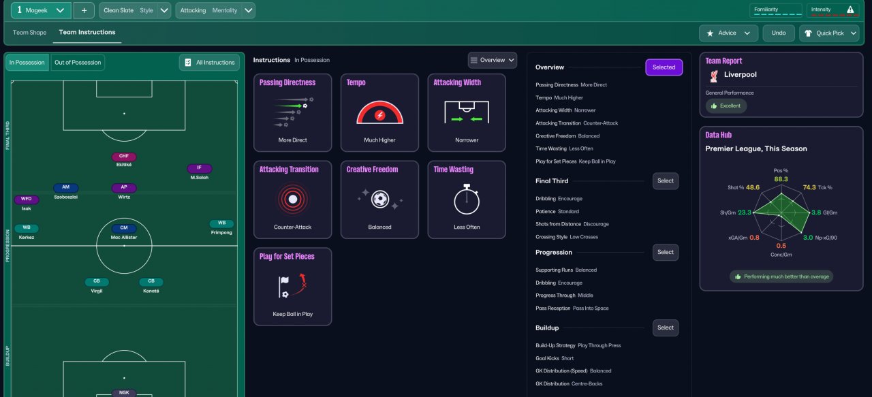Select the IF M.Salah player marker
Image resolution: width=872 pixels, height=397 pixels.
(199, 172)
